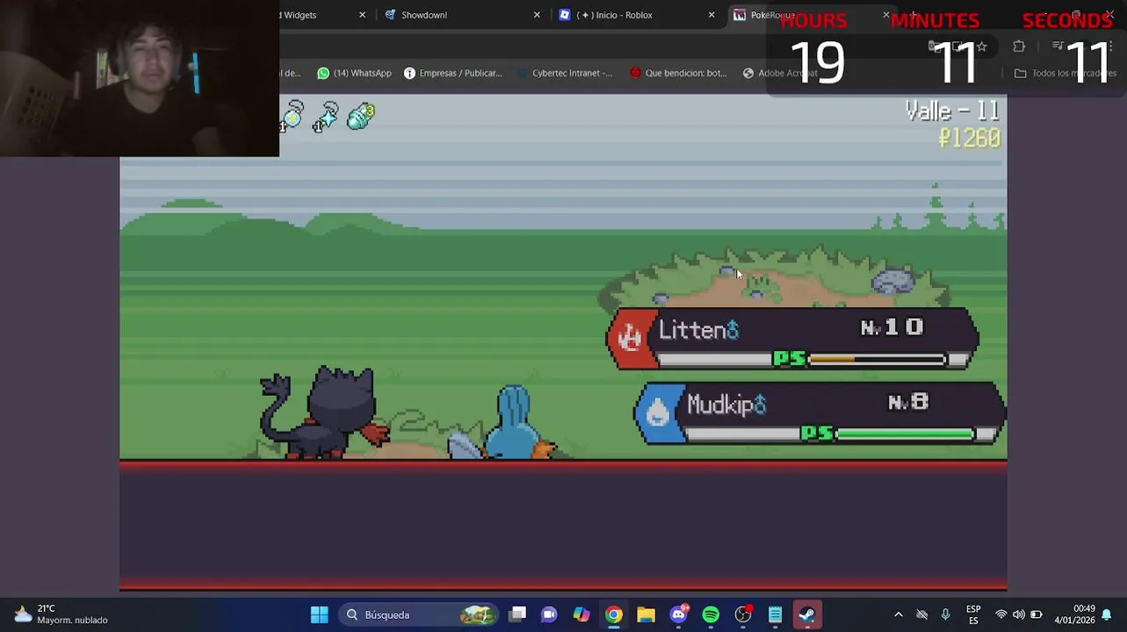The width and height of the screenshot is (1127, 632).
Task: Open the Todos los marcadores folder
Action: [1066, 73]
